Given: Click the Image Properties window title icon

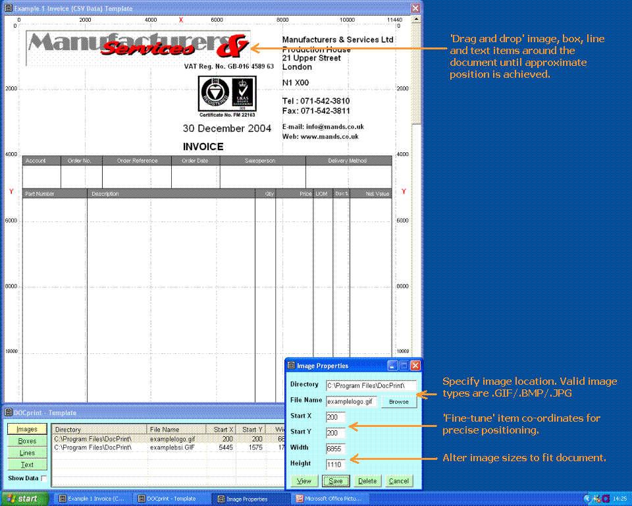Looking at the screenshot, I should tap(291, 366).
